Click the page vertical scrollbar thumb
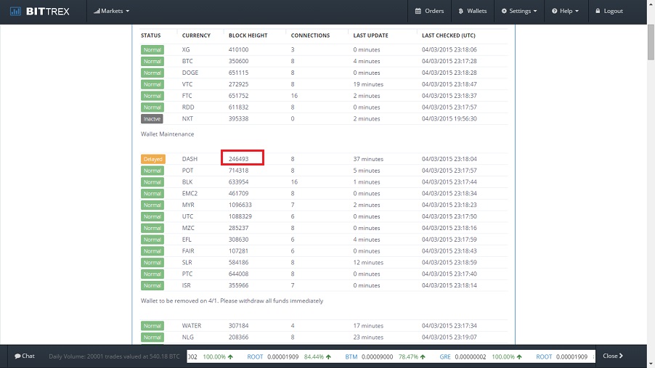 [x=651, y=42]
